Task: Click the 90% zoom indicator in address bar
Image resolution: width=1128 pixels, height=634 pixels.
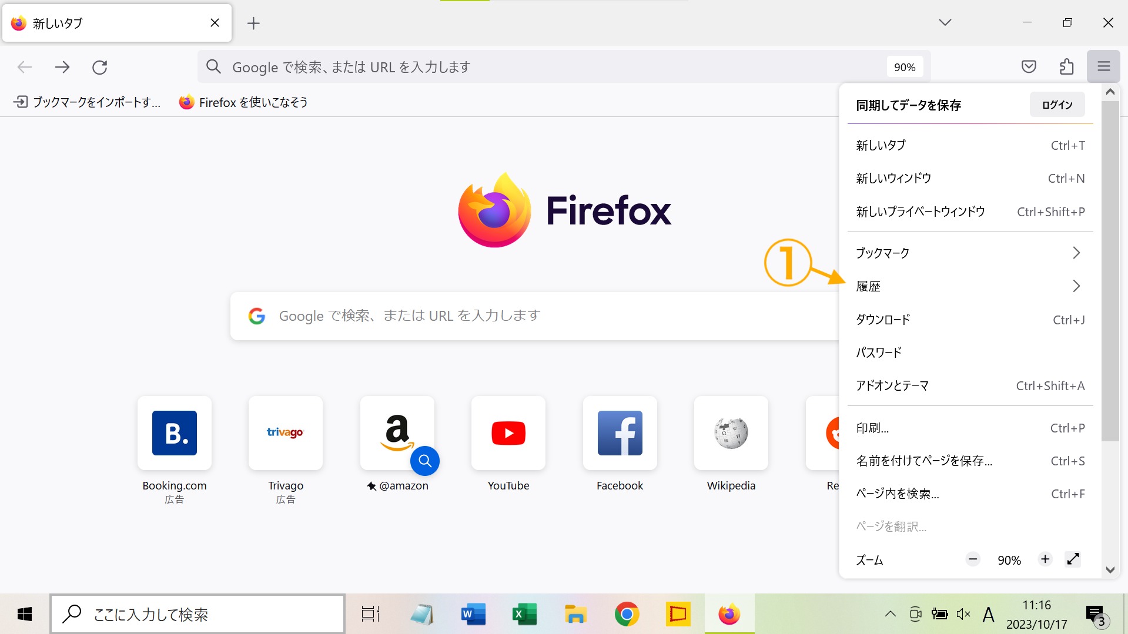Action: (x=905, y=67)
